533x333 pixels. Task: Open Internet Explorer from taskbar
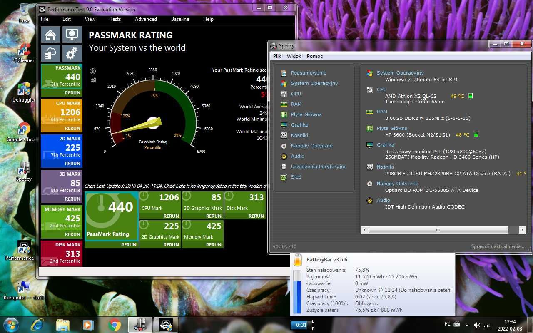pos(37,325)
